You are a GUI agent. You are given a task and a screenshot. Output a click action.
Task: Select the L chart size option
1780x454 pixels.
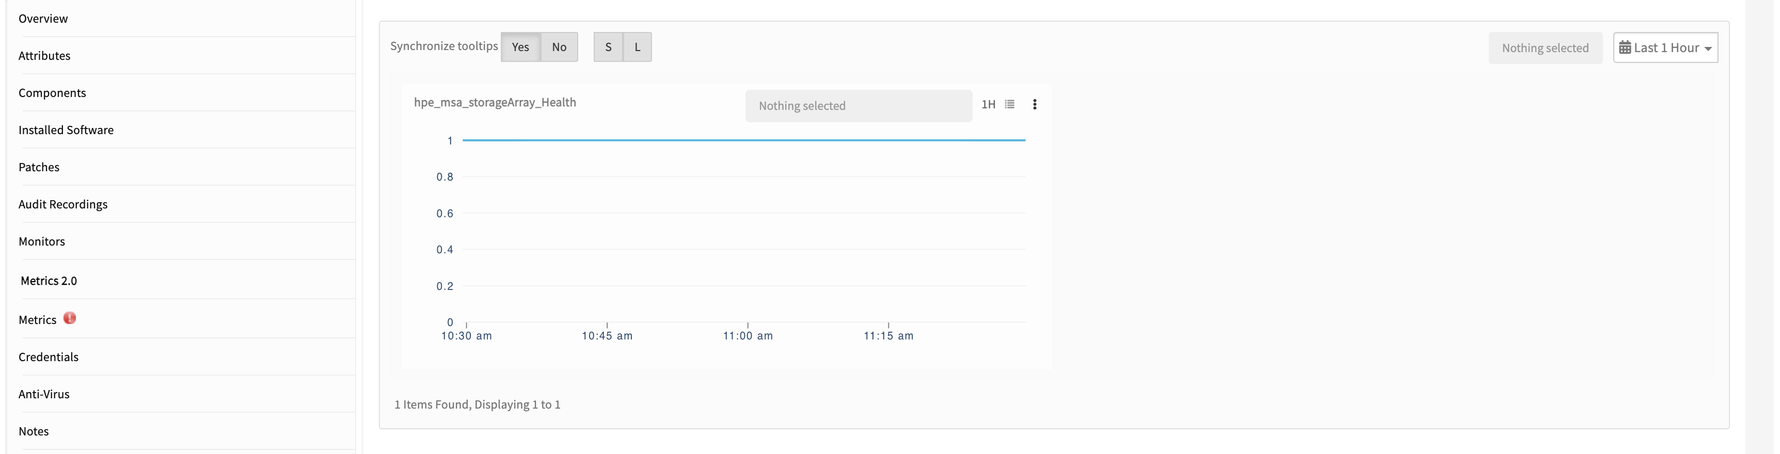point(637,47)
